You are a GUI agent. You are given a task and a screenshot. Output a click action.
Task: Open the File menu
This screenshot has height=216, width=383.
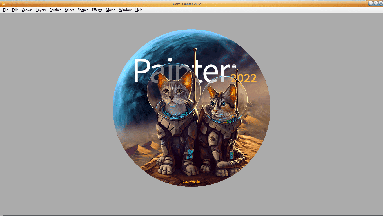pyautogui.click(x=6, y=10)
